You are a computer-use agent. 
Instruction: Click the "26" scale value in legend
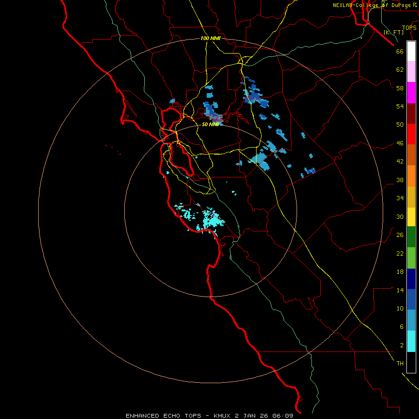pos(400,235)
